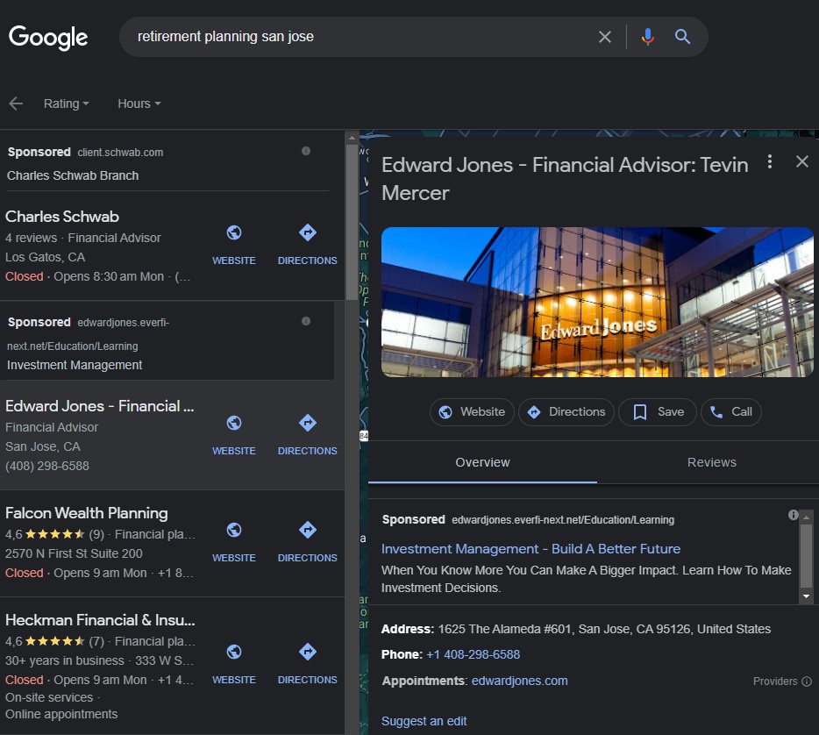
Task: Click the Edward Jones building photo
Action: 597,303
